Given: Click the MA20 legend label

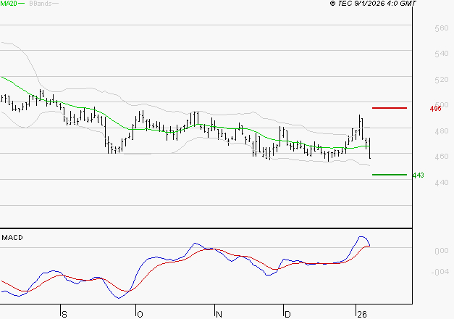Looking at the screenshot, I should (x=9, y=4).
